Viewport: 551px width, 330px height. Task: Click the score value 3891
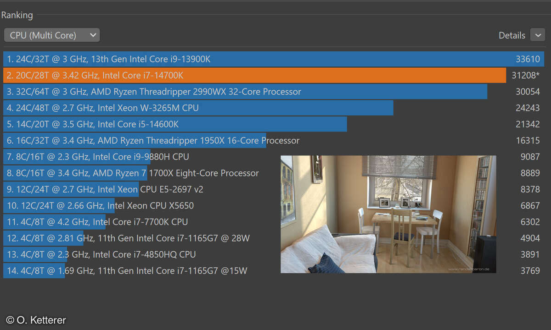coord(530,254)
